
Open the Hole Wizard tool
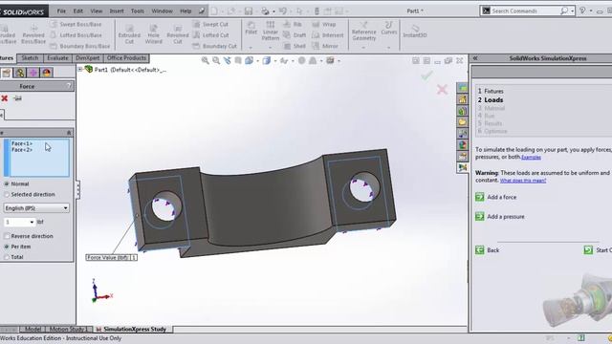click(153, 33)
